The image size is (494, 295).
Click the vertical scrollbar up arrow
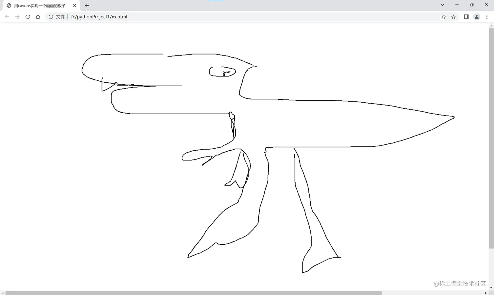coord(491,25)
